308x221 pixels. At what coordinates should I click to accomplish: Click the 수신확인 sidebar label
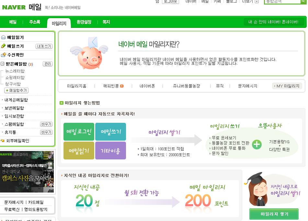15,55
